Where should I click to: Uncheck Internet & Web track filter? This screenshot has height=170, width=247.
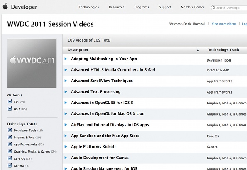click(10, 137)
